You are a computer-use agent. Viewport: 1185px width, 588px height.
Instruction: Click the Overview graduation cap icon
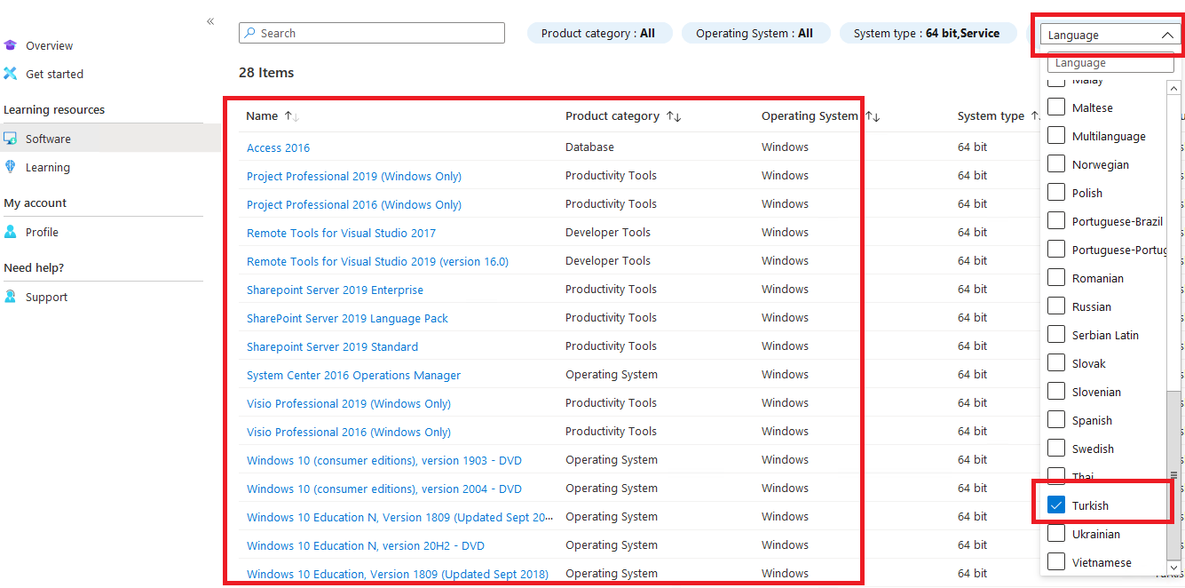pos(11,45)
